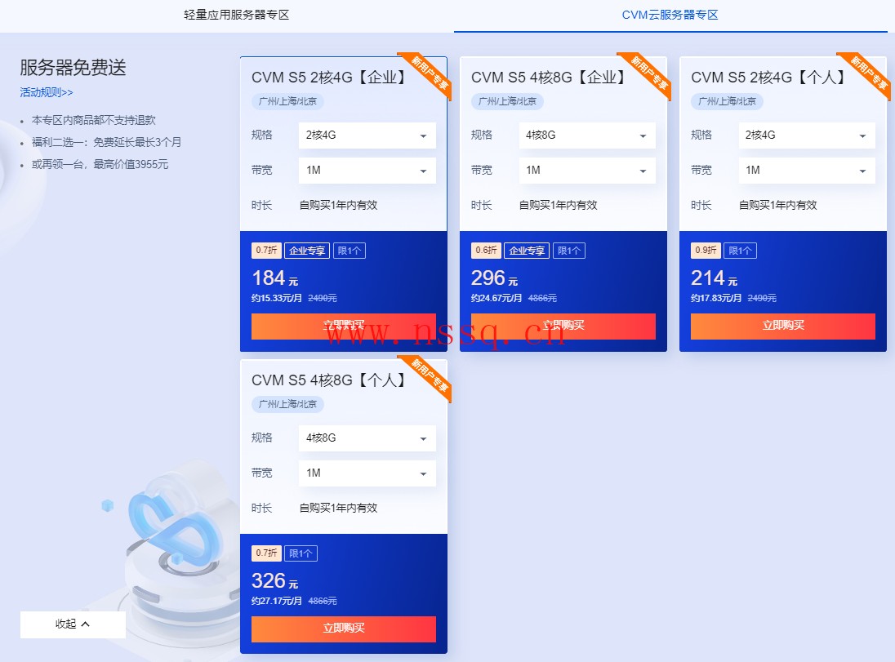Expand 规格 dropdown on CVM S5 2核4G个人 card
The width and height of the screenshot is (895, 662).
(807, 136)
